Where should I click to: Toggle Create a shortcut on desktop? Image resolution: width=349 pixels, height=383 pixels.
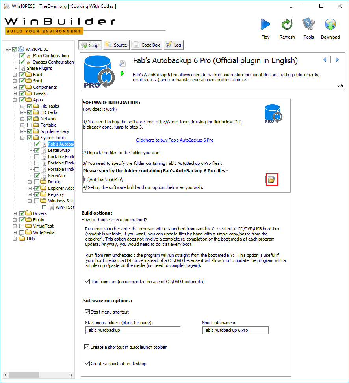pyautogui.click(x=87, y=363)
